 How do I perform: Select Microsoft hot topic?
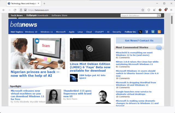coord(61,32)
